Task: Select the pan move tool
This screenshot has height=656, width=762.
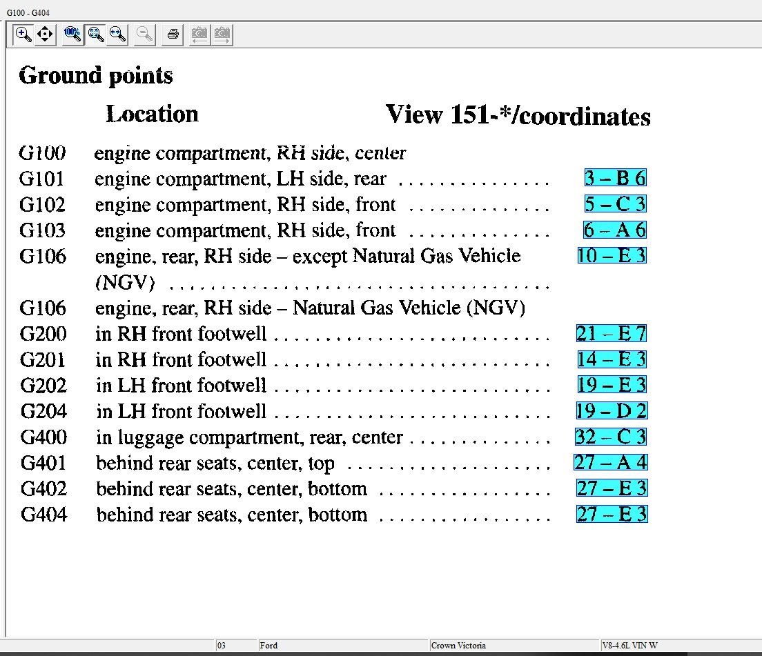Action: pos(45,34)
